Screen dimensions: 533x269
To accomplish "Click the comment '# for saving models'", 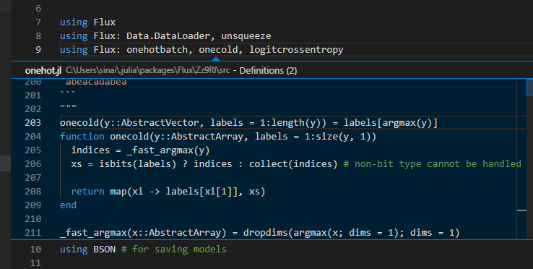I will (174, 249).
